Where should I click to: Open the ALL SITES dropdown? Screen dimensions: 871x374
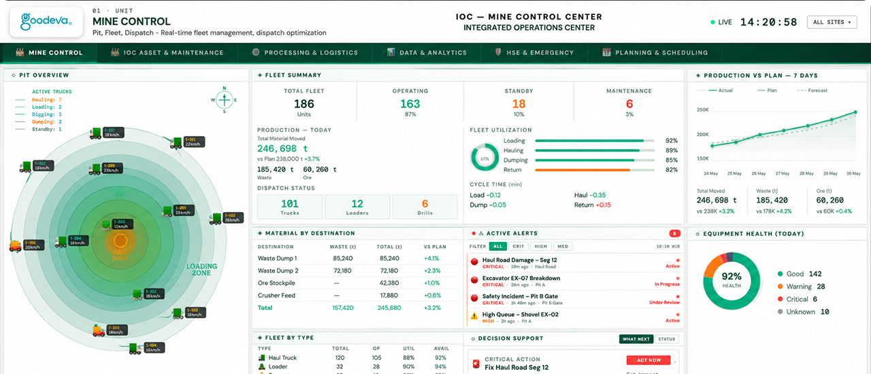(x=832, y=22)
